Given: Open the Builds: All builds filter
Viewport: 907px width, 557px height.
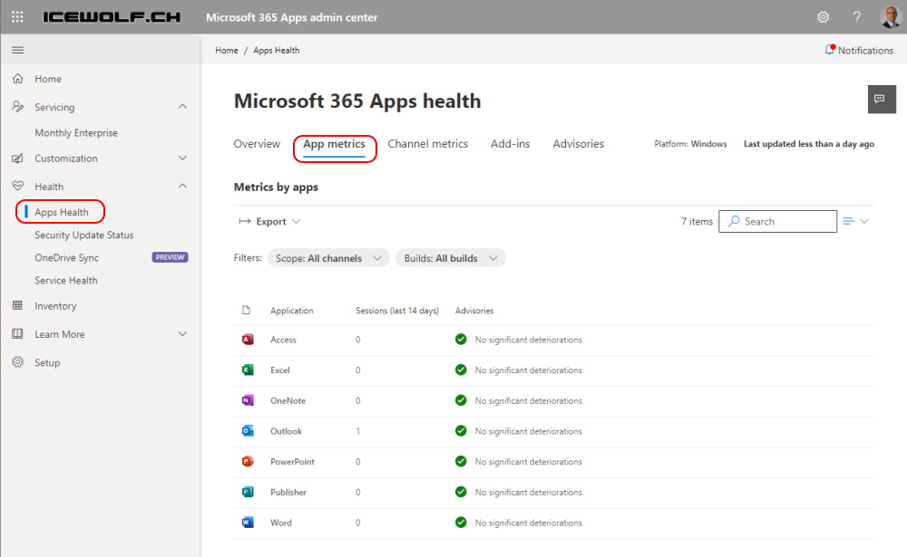Looking at the screenshot, I should (x=450, y=258).
